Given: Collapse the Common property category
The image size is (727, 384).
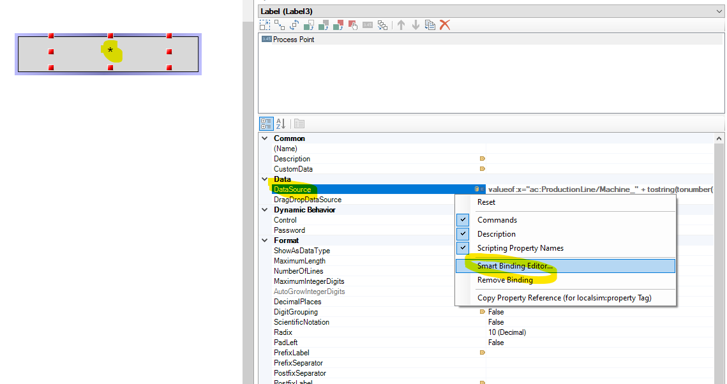Looking at the screenshot, I should tap(265, 138).
